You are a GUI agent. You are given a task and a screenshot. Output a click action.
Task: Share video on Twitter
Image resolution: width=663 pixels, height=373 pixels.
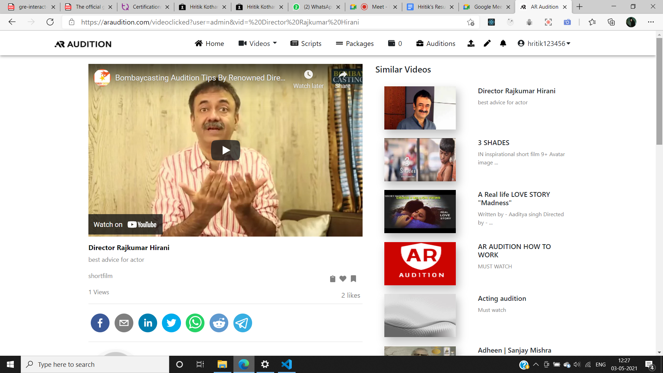point(172,323)
